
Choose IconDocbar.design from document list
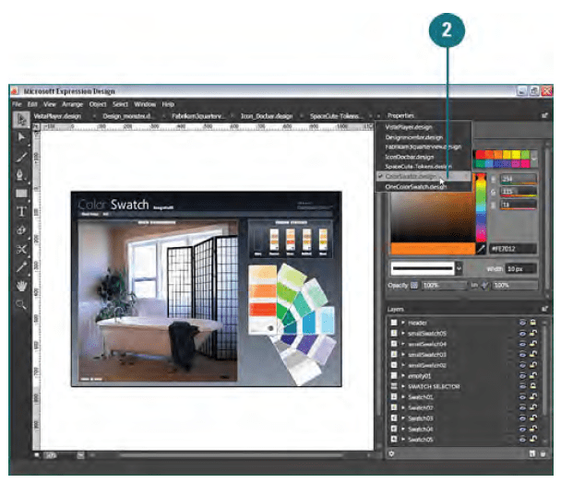coord(410,157)
